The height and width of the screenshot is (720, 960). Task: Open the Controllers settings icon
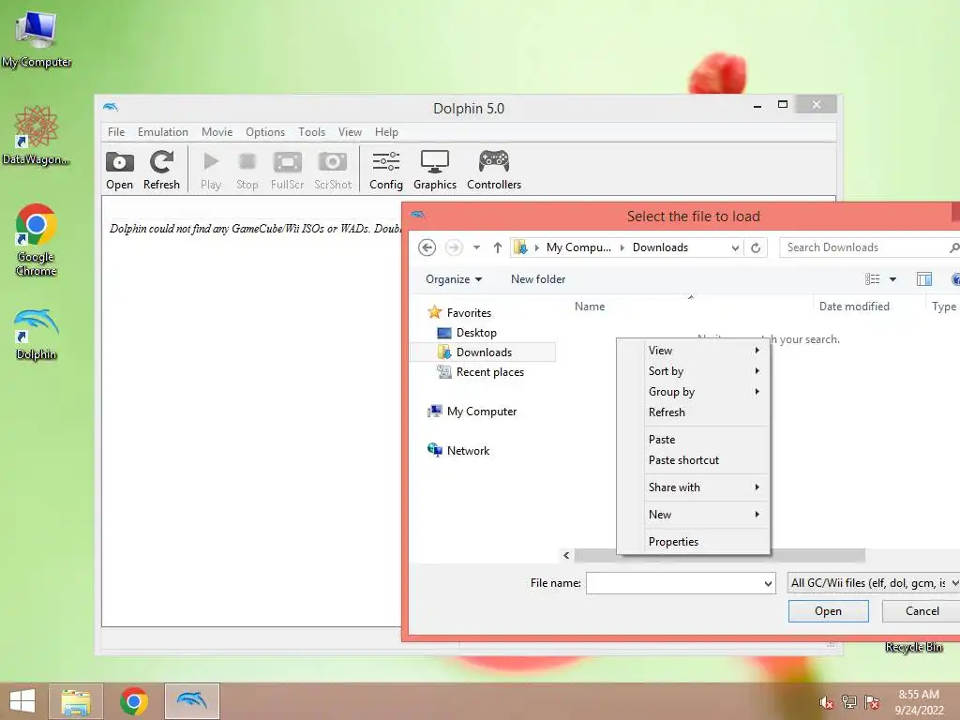494,170
